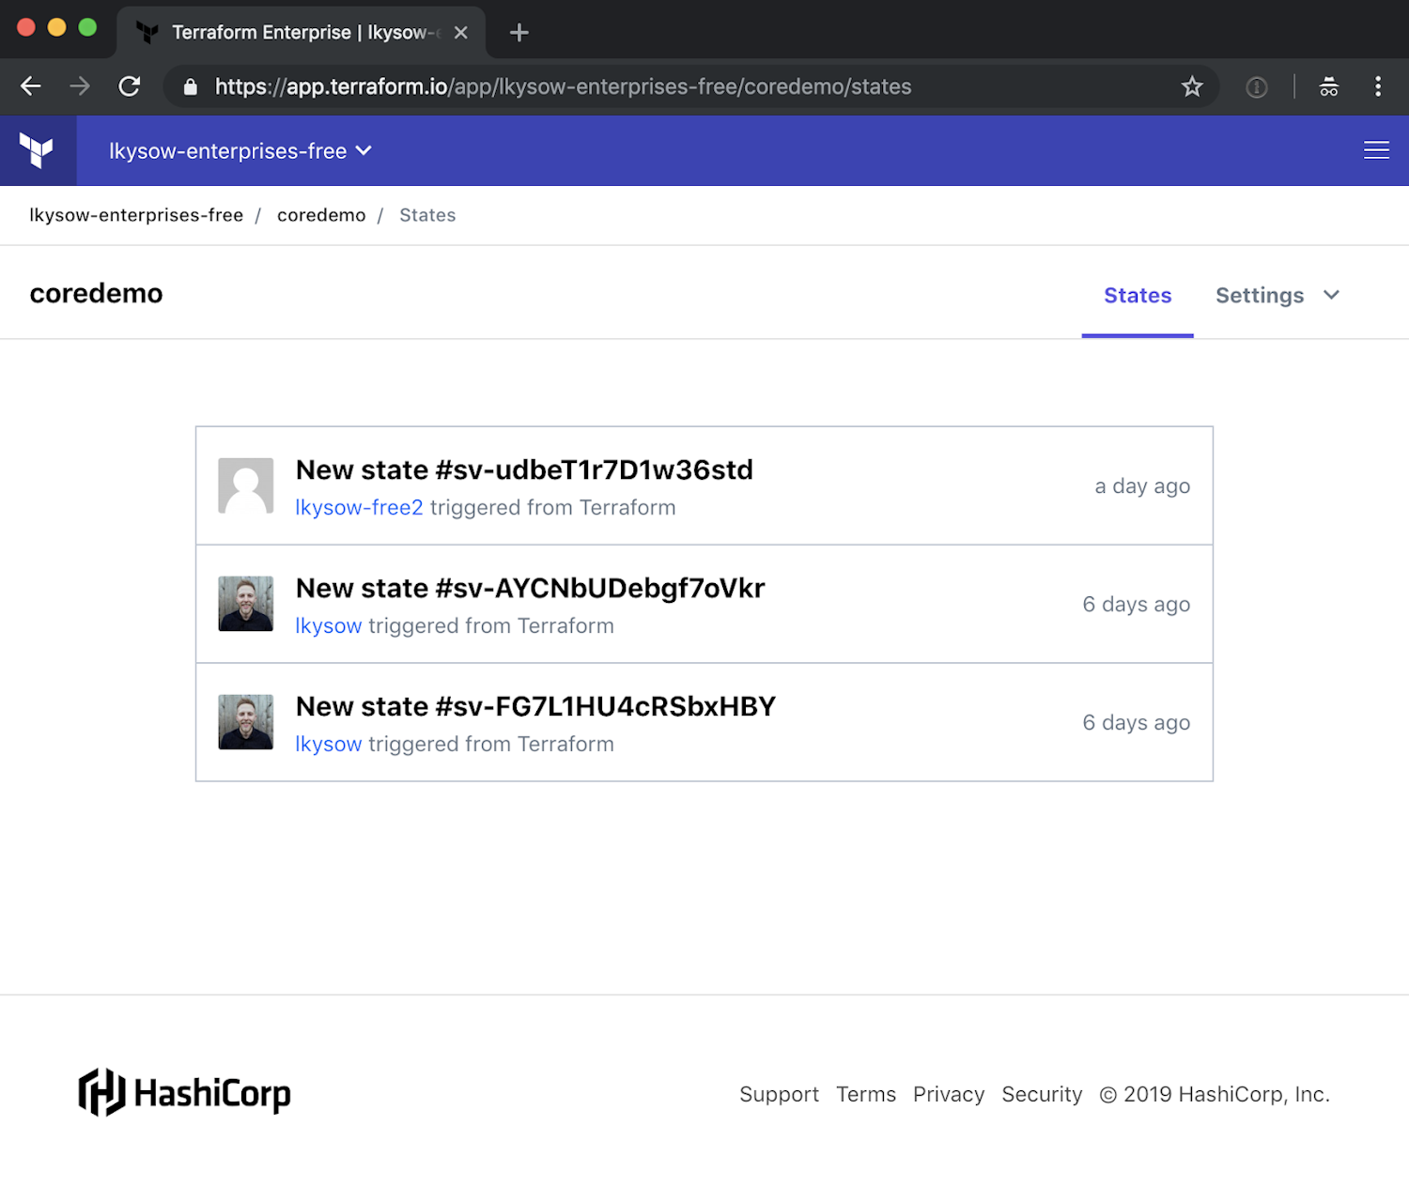Expand the Settings dropdown chevron
The height and width of the screenshot is (1186, 1409).
pyautogui.click(x=1331, y=295)
